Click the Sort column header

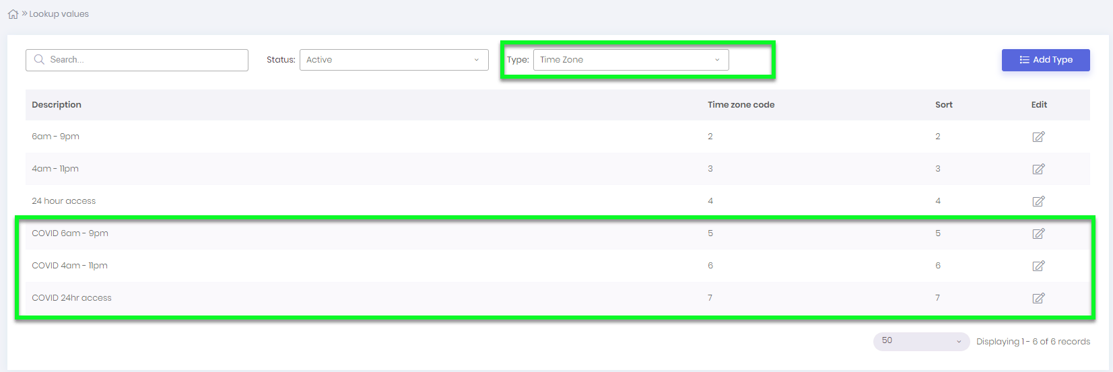pos(943,105)
